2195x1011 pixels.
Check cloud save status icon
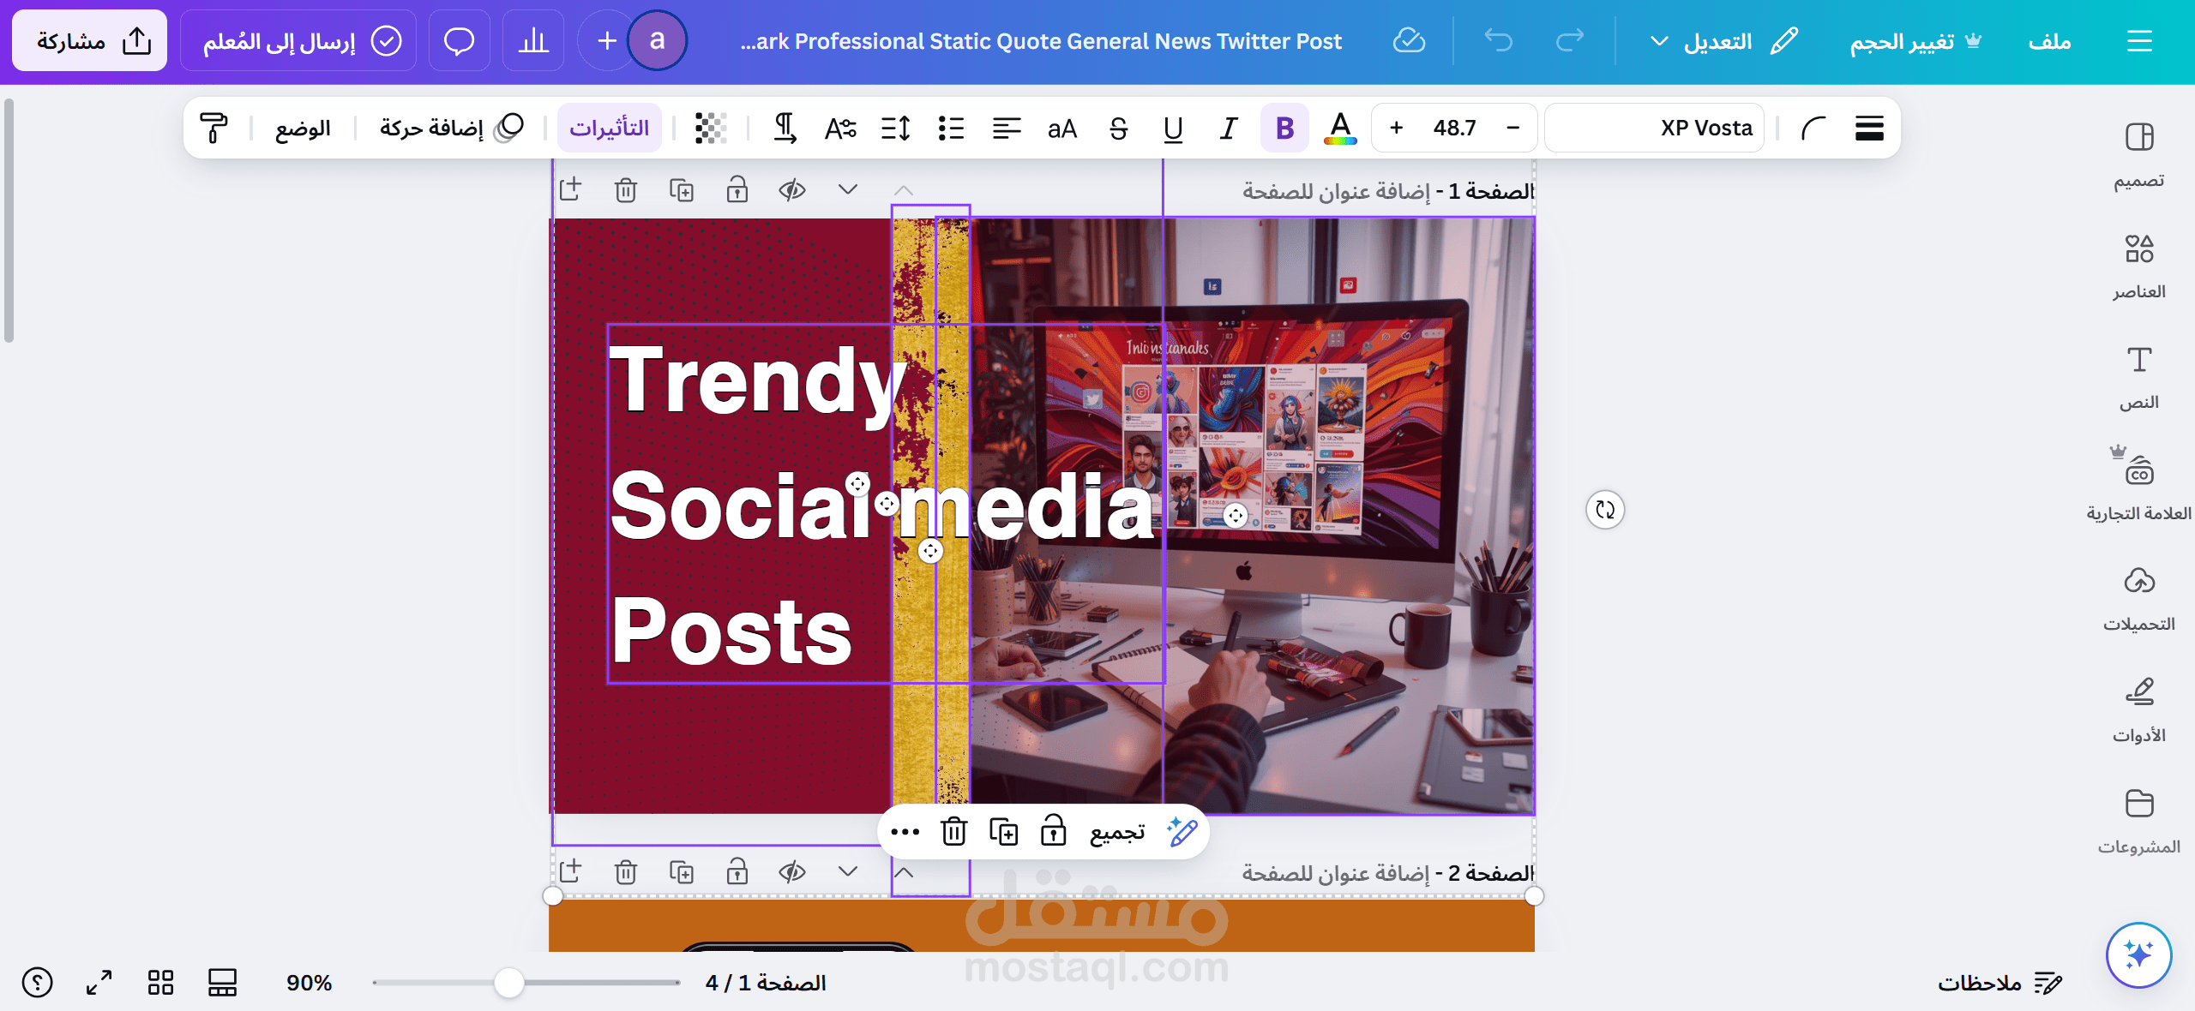point(1409,40)
